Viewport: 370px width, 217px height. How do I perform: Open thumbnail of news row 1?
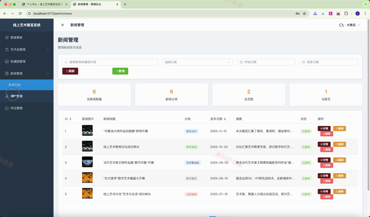[87, 130]
